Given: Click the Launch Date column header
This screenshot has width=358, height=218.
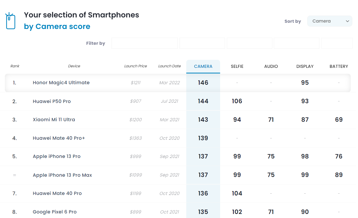Looking at the screenshot, I should [169, 66].
